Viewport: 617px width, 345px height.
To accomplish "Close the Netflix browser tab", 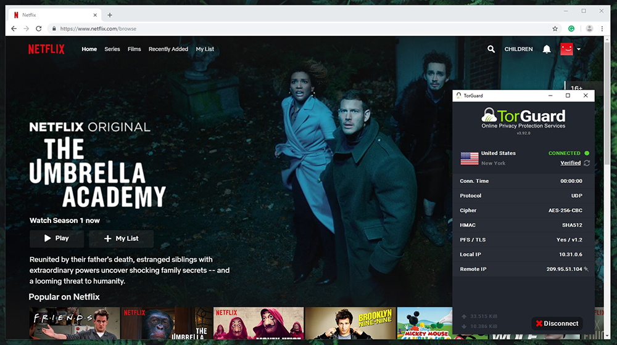I will [95, 15].
